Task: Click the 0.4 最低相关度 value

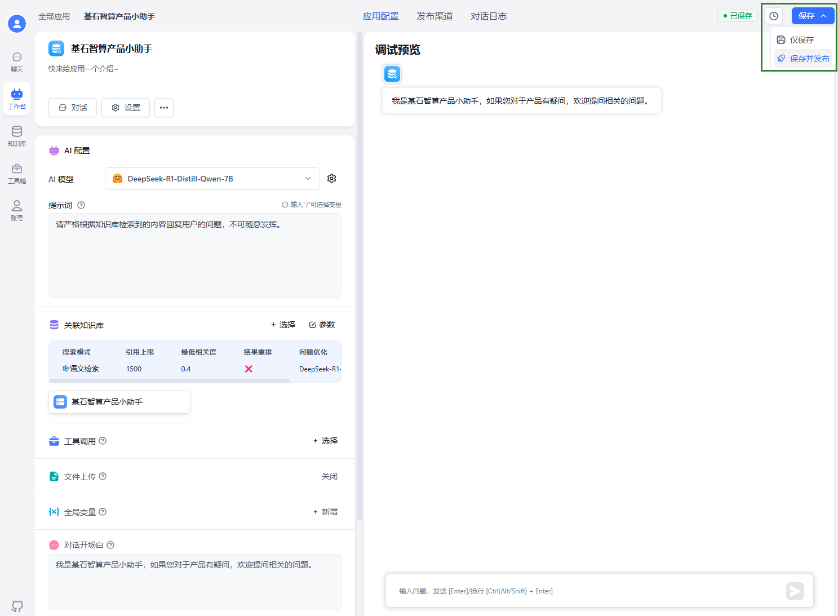Action: (186, 369)
